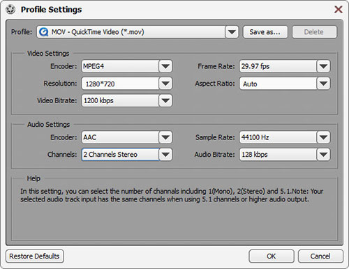The image size is (349, 269).
Task: Click the 1200 kbps video bitrate field
Action: pos(120,101)
